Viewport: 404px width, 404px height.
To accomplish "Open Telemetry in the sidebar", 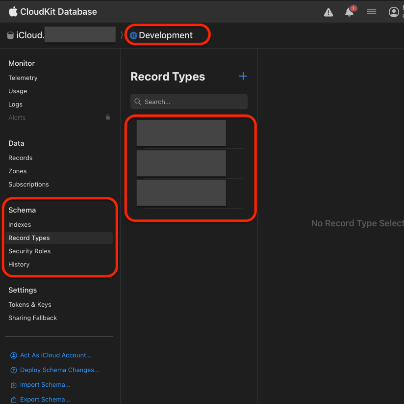I will pyautogui.click(x=23, y=78).
